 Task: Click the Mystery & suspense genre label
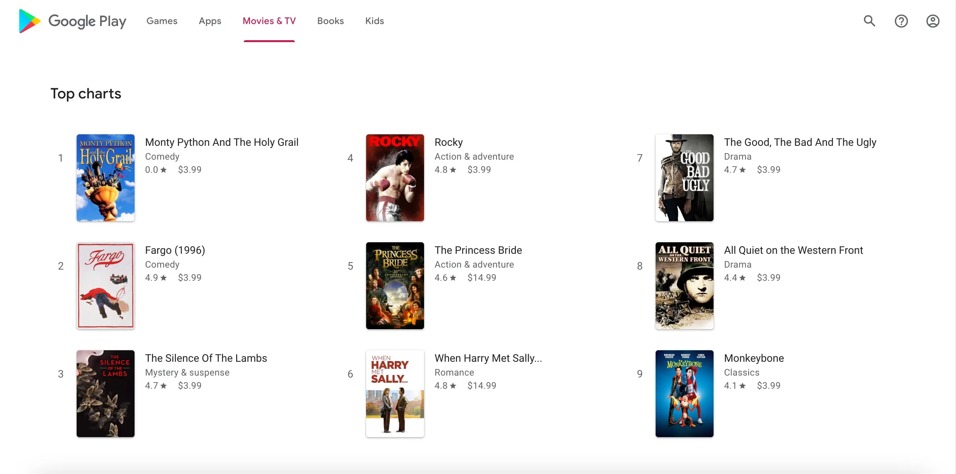(x=187, y=372)
